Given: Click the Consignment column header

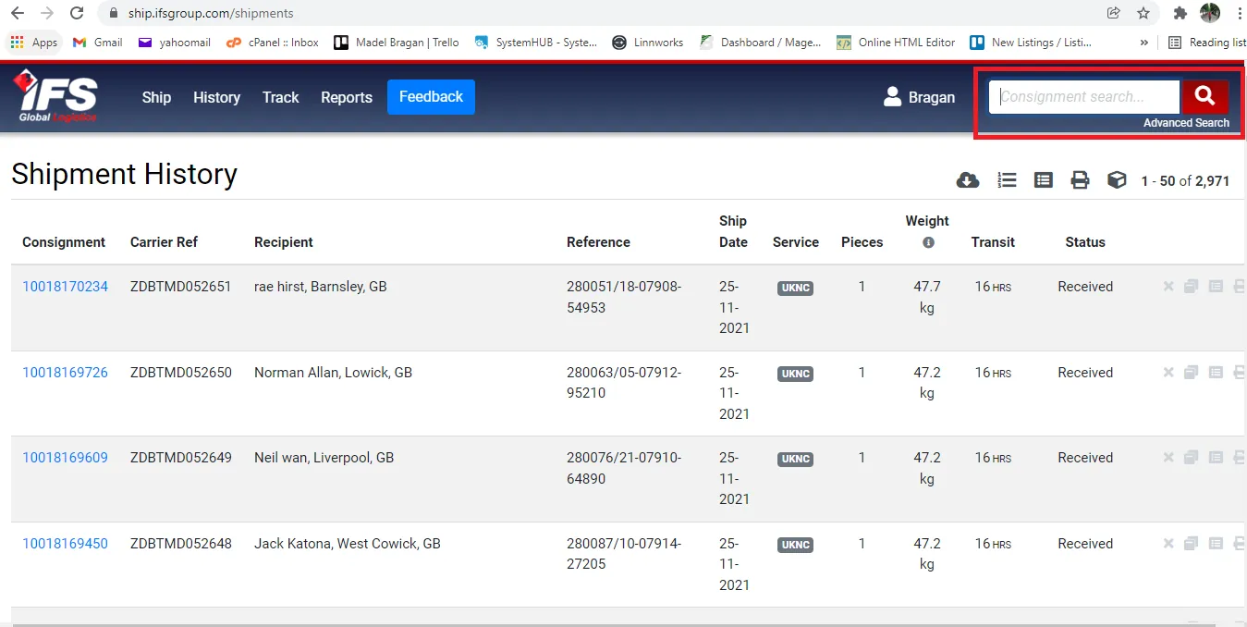Looking at the screenshot, I should (x=64, y=242).
